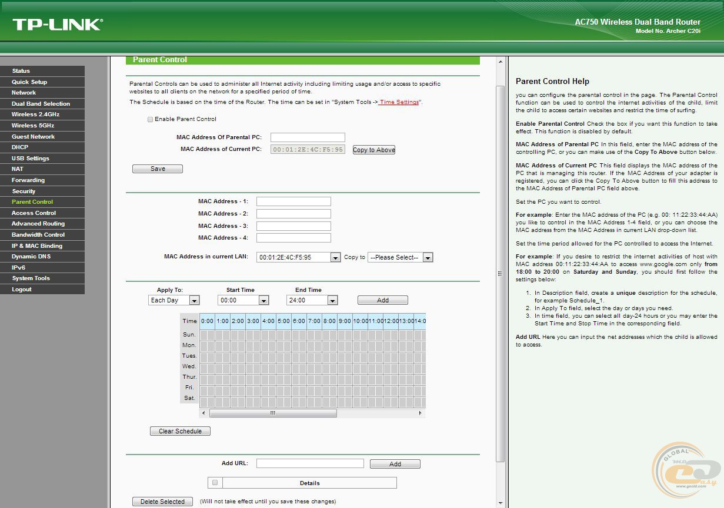724x508 pixels.
Task: Open the Copy to Please Select dropdown
Action: tap(401, 257)
